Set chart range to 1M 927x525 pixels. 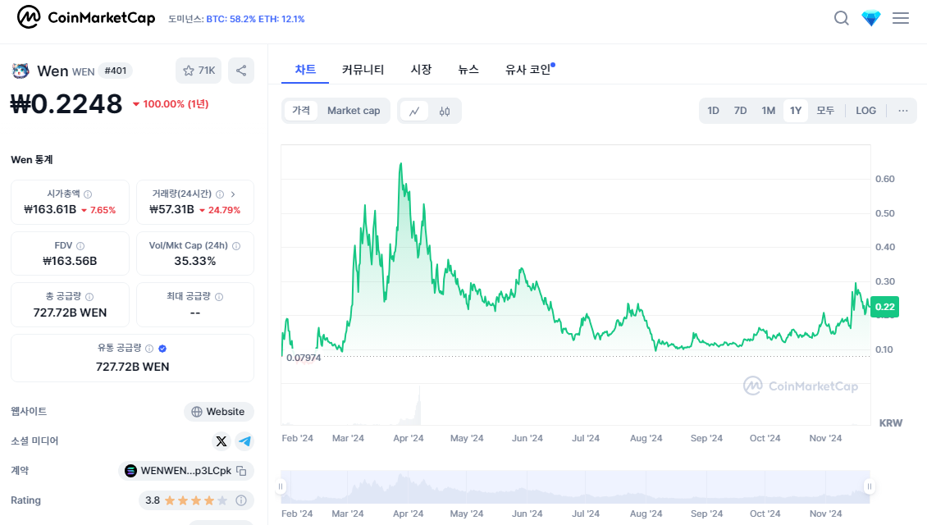tap(768, 111)
